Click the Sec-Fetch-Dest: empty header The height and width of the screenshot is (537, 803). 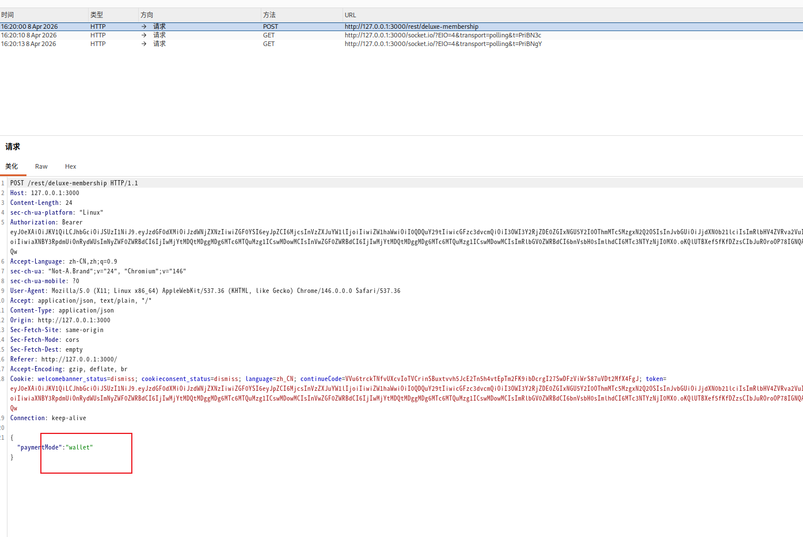tap(47, 349)
